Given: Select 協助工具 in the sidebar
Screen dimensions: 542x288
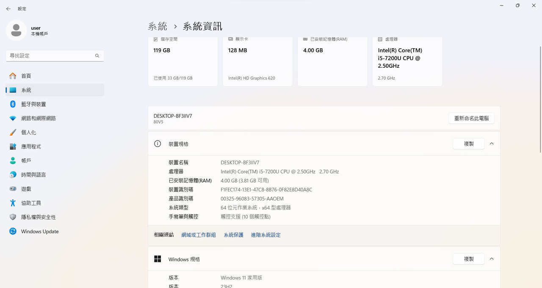Looking at the screenshot, I should click(55, 203).
